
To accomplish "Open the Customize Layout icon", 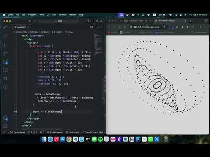I will click(x=101, y=21).
